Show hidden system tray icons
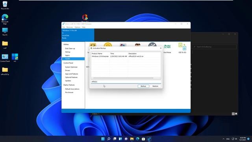The height and width of the screenshot is (142, 252). [223, 139]
